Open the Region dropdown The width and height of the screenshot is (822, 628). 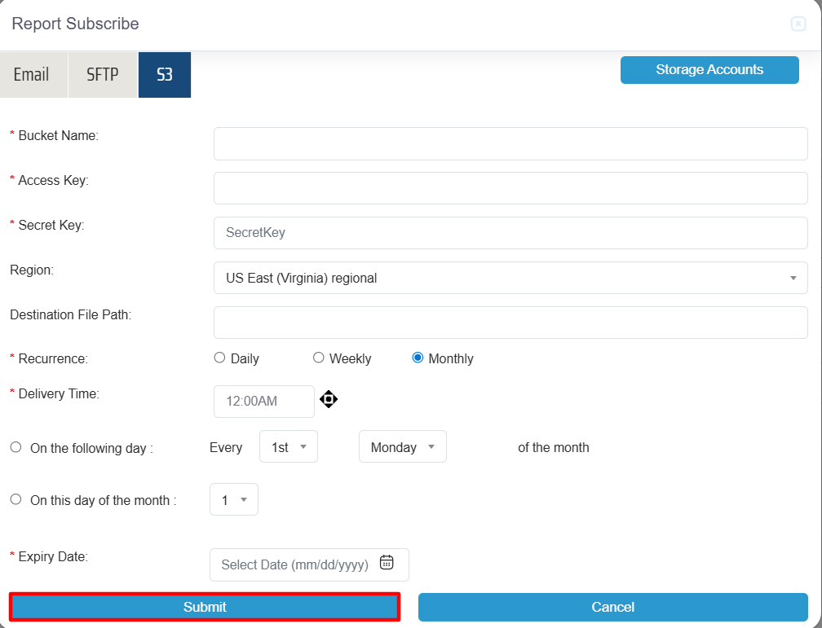coord(510,278)
